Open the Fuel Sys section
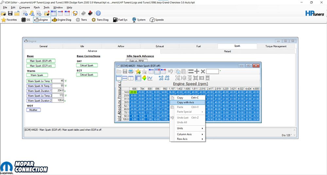Viewport: 327px width, 175px height. [x=121, y=20]
